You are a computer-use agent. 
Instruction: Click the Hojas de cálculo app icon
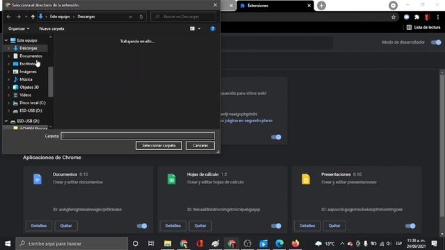coord(172,179)
